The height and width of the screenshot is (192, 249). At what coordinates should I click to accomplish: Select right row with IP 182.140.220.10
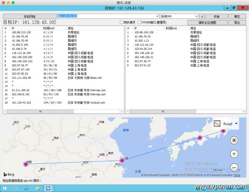[x=186, y=53]
